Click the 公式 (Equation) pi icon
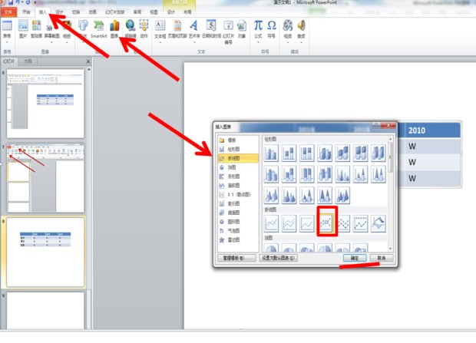 (x=258, y=28)
